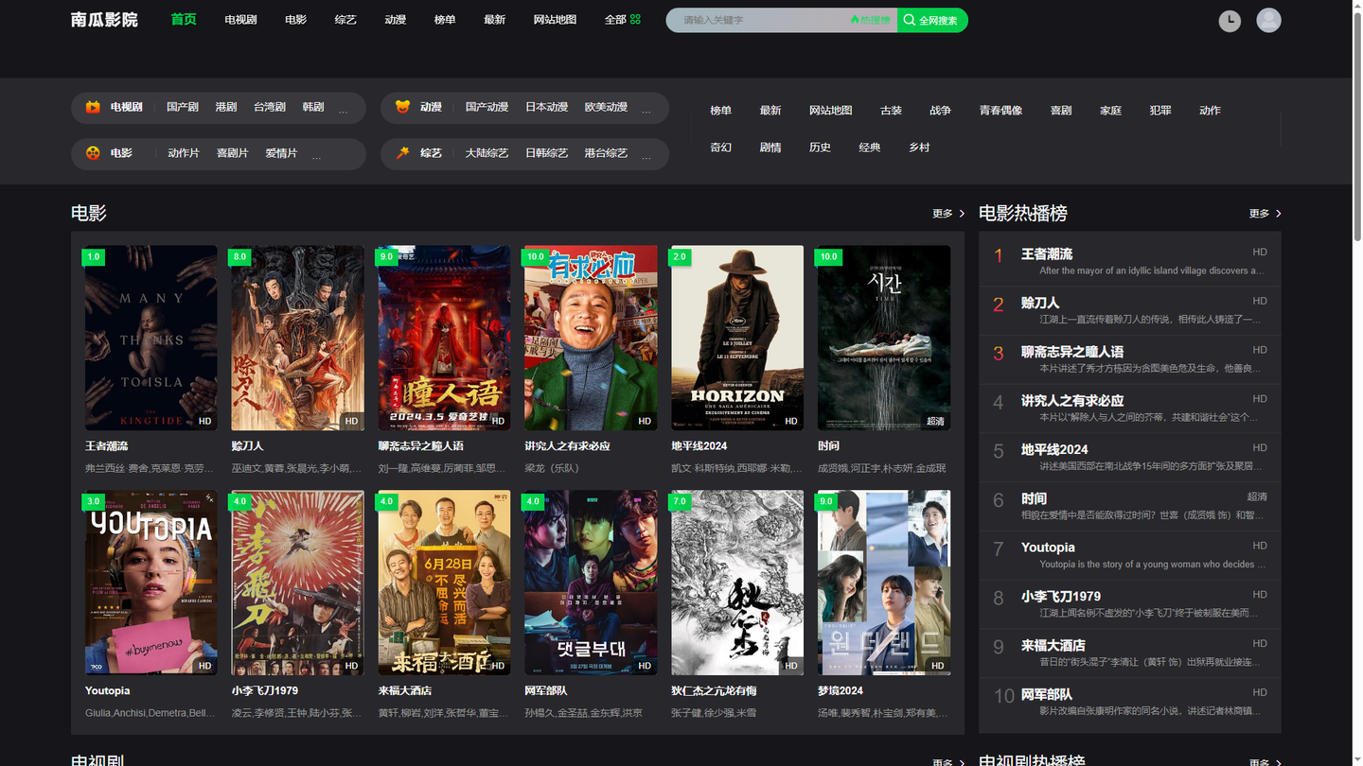1363x766 pixels.
Task: Select 榜单 in the top navigation
Action: 445,20
